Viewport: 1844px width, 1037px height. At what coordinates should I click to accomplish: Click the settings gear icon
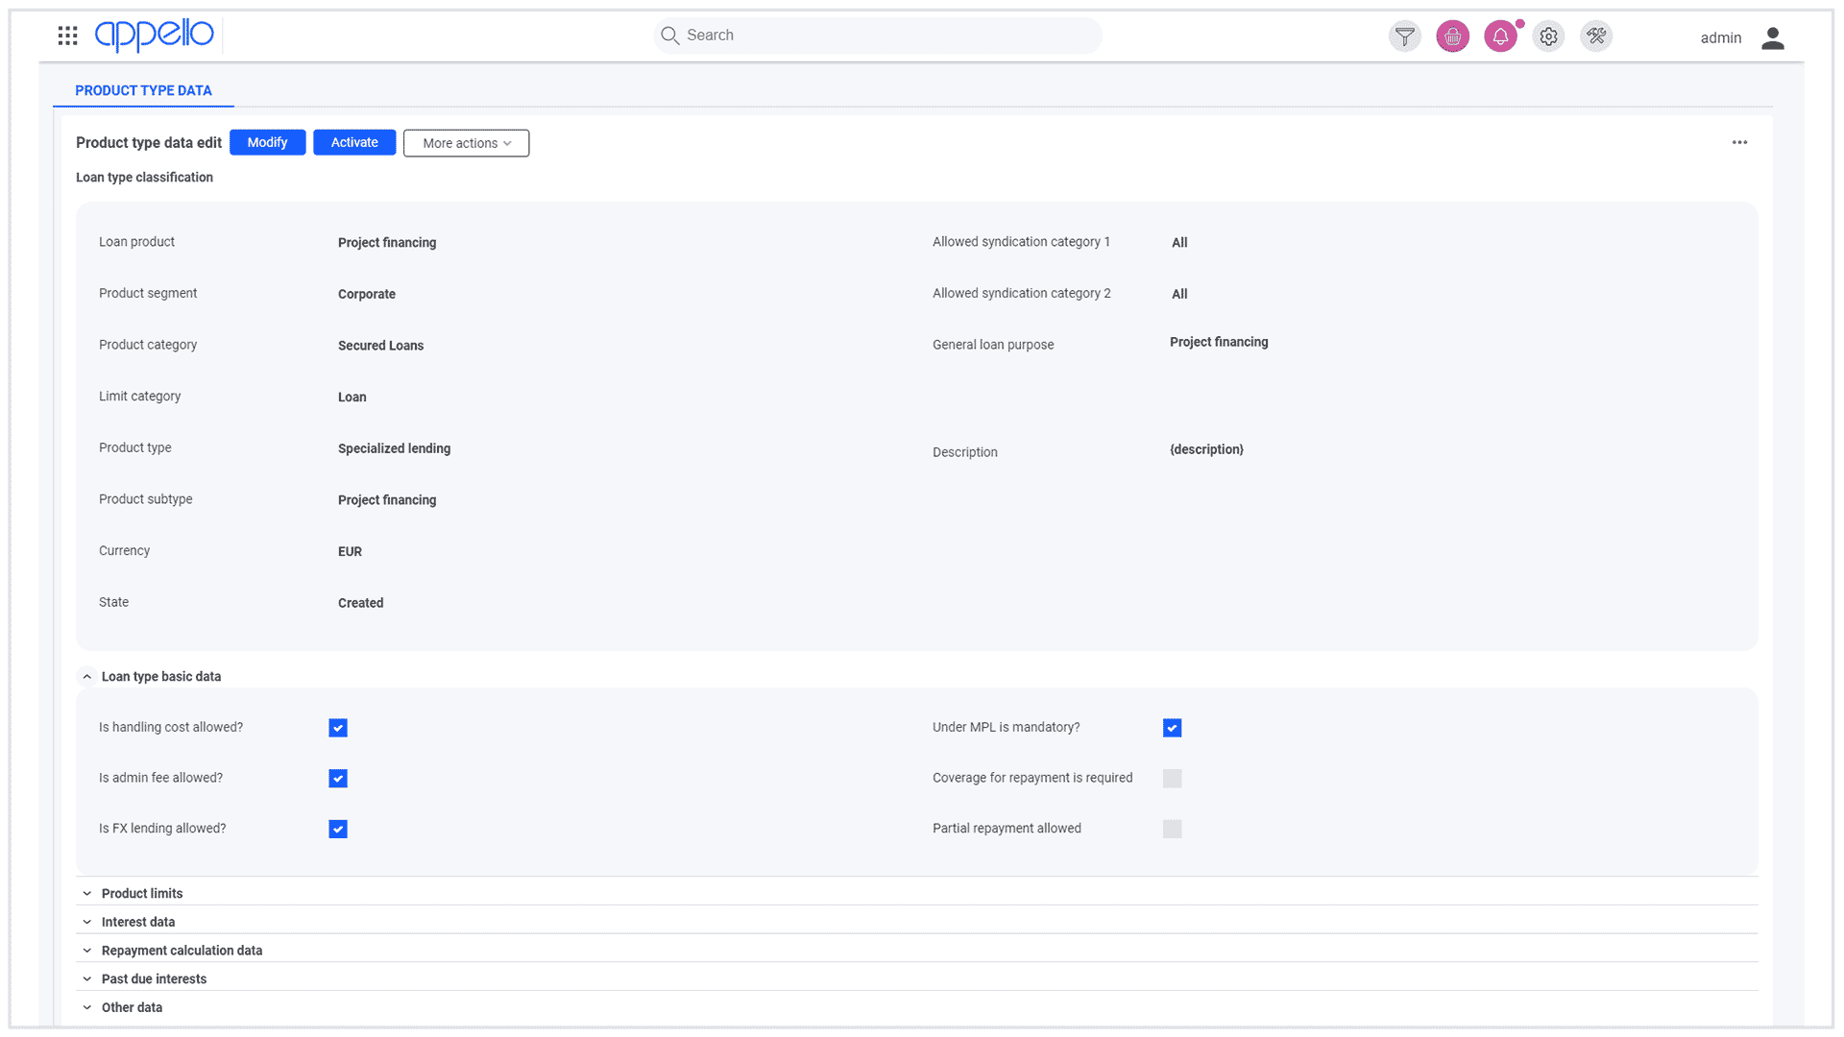(x=1549, y=36)
